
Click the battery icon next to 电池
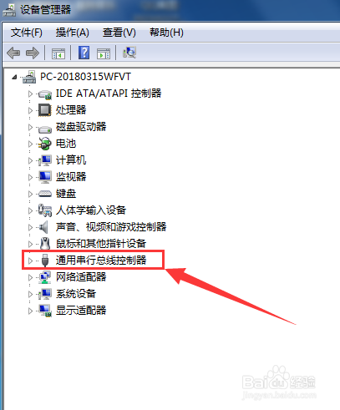click(x=44, y=144)
